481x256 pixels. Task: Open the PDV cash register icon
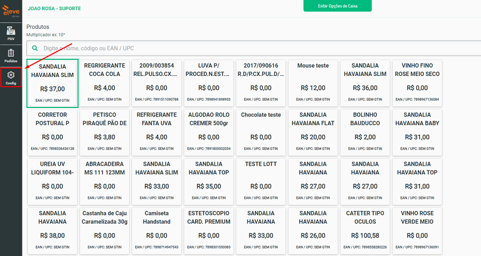point(11,33)
